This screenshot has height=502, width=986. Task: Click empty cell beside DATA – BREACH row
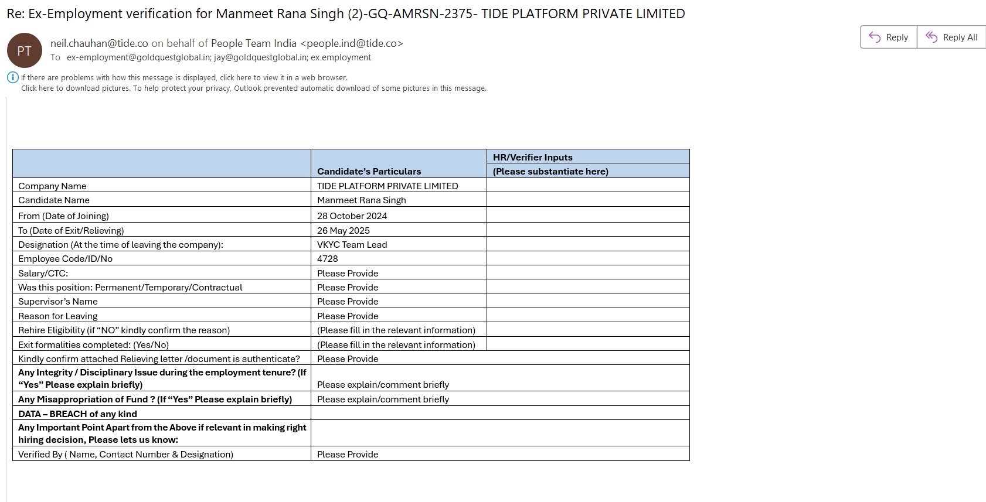(499, 414)
